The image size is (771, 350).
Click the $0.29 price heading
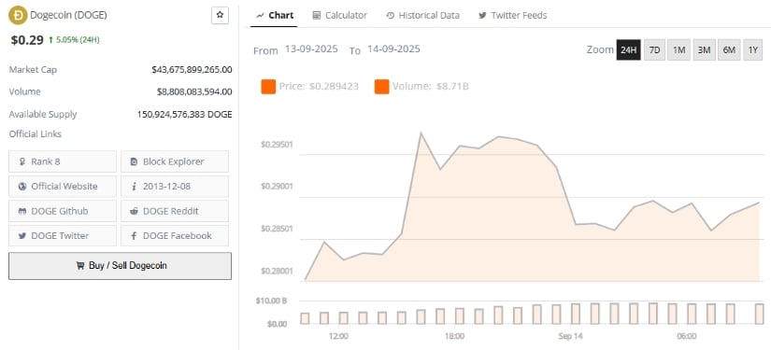tap(27, 40)
